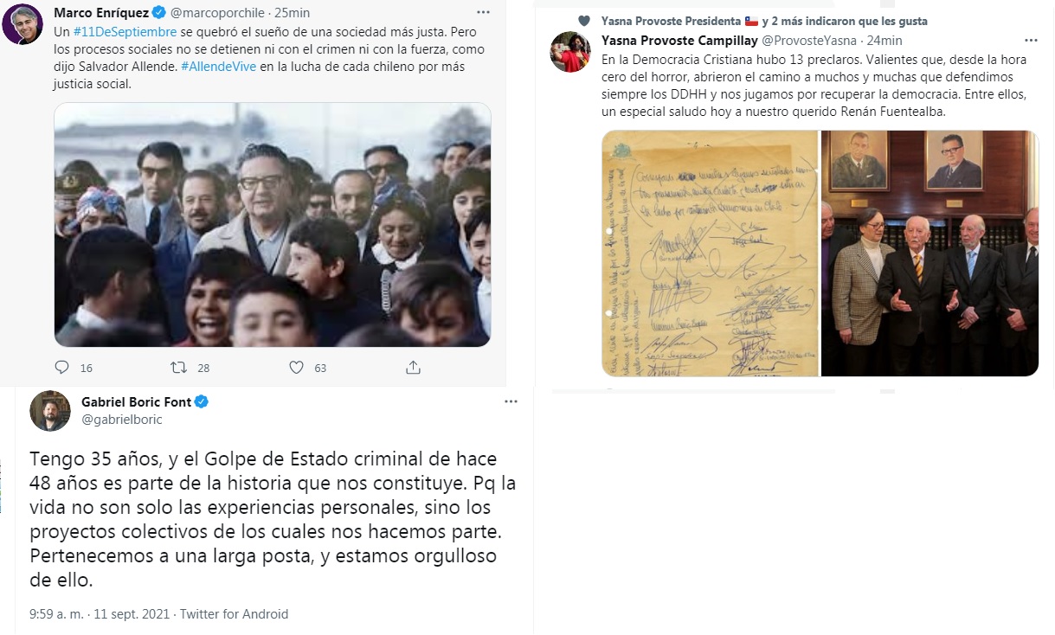
Task: Retweet Marco Enríquez's tweet
Action: 178,367
